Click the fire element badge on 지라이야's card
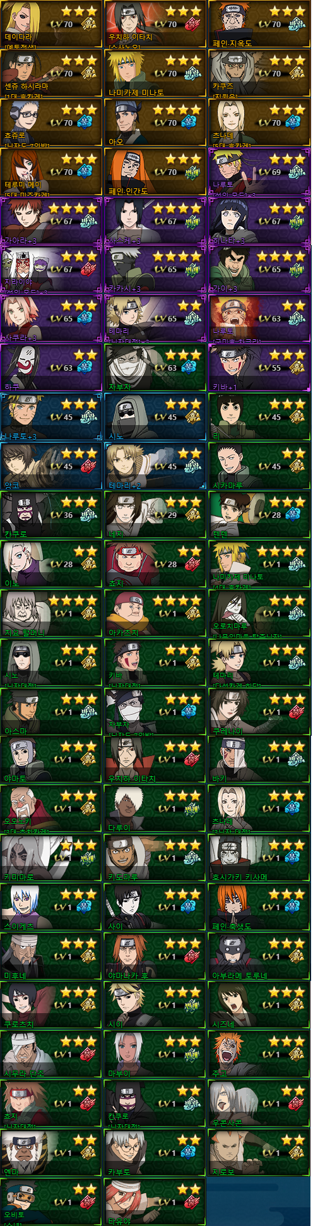Screen dimensions: 313x1226 click(89, 270)
